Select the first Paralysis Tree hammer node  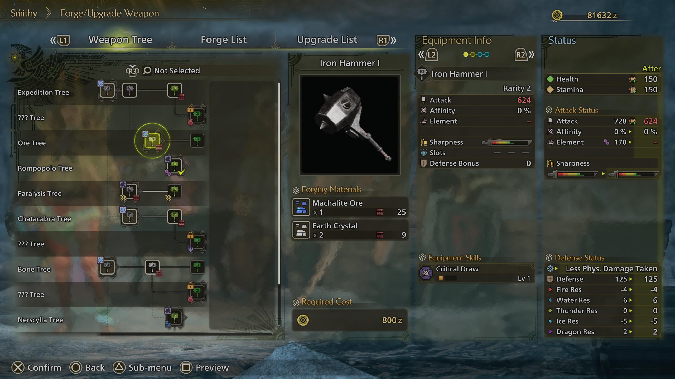click(129, 191)
